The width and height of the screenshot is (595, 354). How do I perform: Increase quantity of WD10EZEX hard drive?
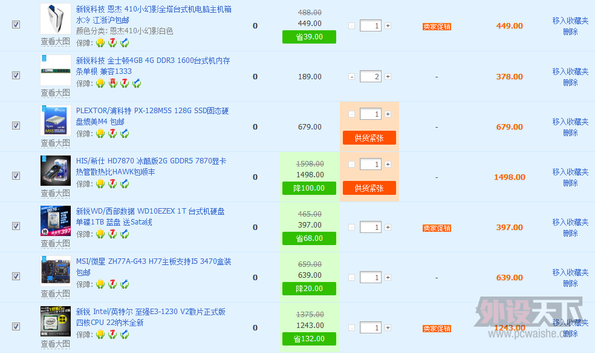pos(388,227)
